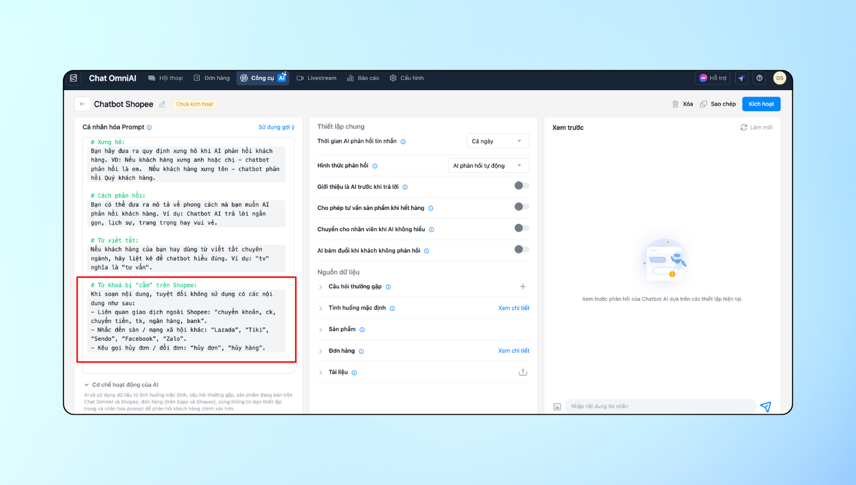
Task: Send message with paper plane icon
Action: tap(766, 406)
